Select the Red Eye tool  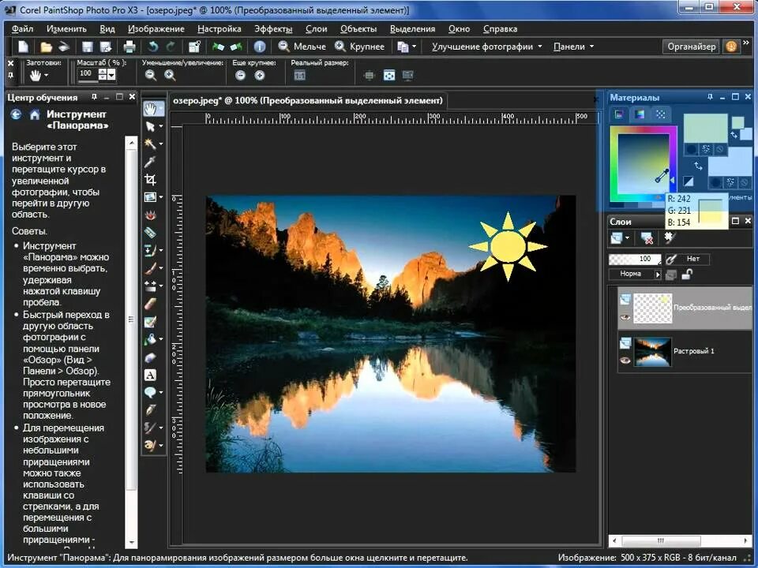point(150,215)
